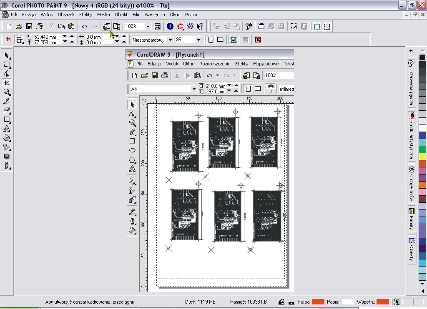
Task: Click the Save icon in PHOTO-PAINT toolbar
Action: coord(29,26)
